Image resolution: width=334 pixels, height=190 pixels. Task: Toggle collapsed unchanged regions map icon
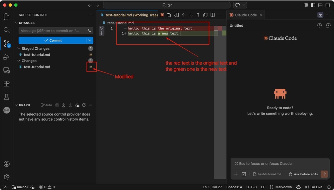click(x=205, y=15)
